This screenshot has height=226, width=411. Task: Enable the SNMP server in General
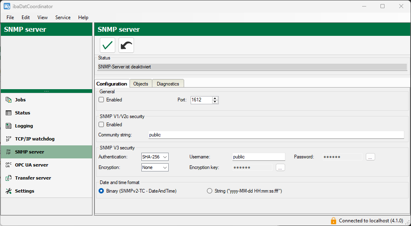(101, 100)
